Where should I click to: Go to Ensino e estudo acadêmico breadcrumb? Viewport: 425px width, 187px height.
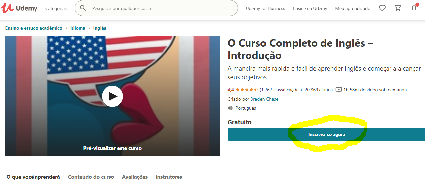click(34, 28)
